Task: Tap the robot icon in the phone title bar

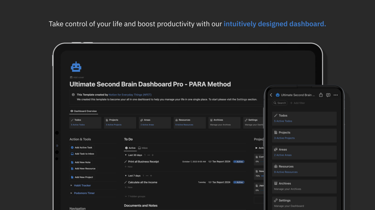Action: coord(277,95)
